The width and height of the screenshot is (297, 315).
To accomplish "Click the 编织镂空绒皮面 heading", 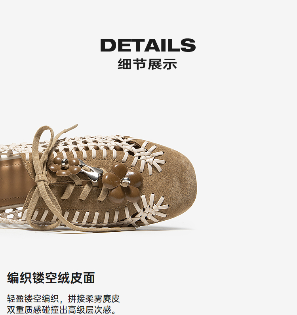I will (x=51, y=278).
